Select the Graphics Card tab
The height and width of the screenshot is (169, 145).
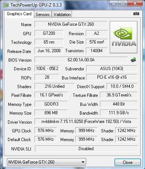19,14
